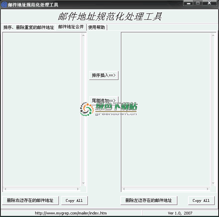The width and height of the screenshot is (219, 217).
Task: Copy all addresses from left list
Action: tap(74, 201)
